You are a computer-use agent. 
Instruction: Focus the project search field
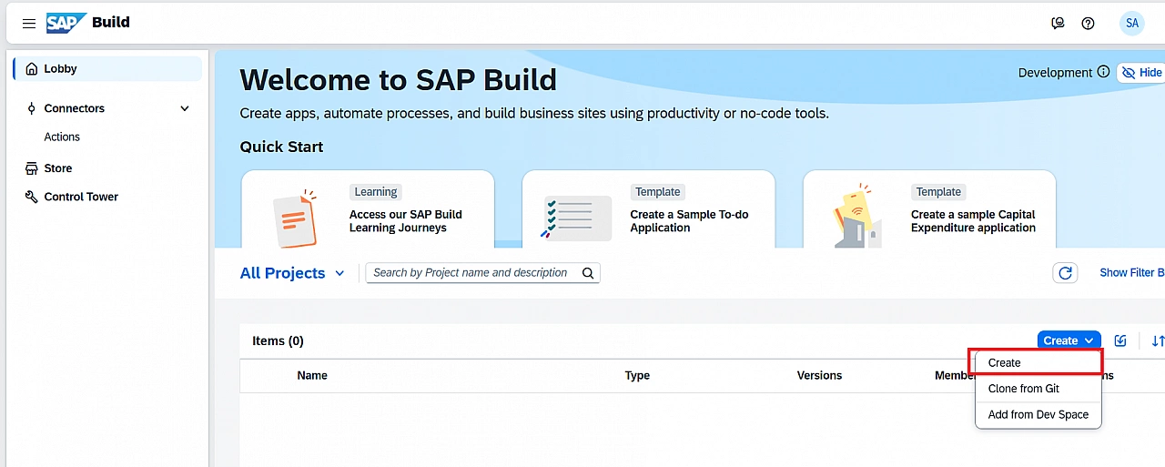click(x=471, y=273)
